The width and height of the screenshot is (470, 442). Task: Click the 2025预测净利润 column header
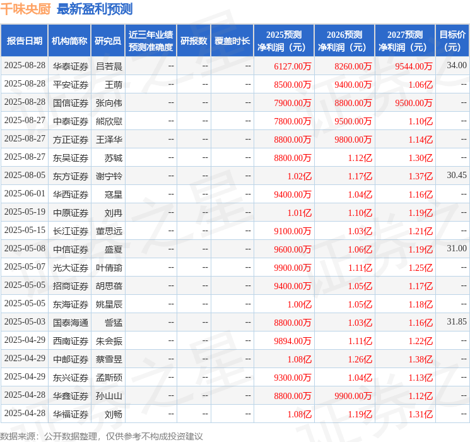[284, 41]
